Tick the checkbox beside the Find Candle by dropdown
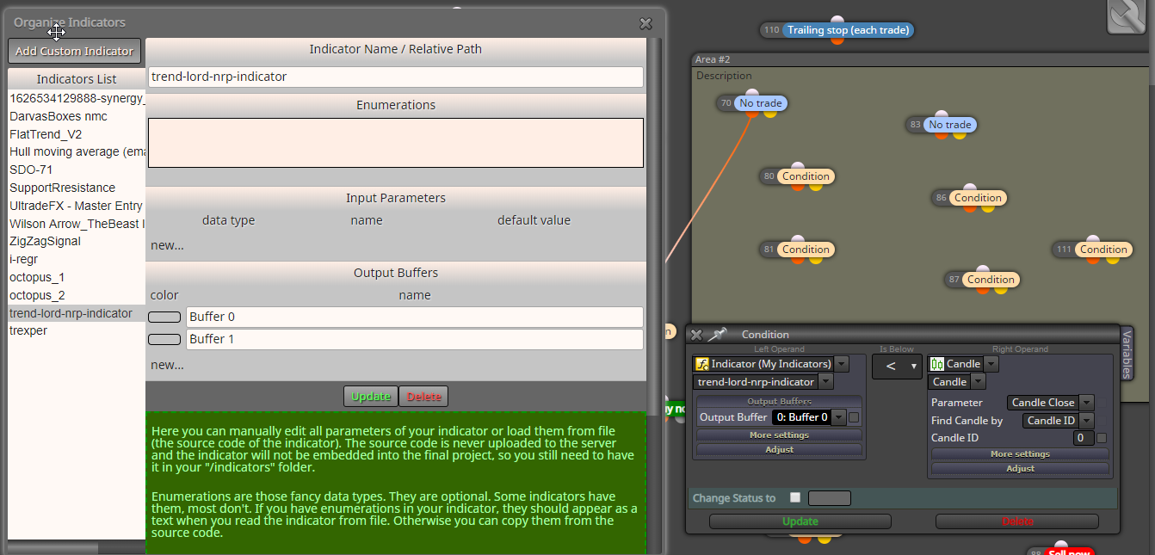This screenshot has height=555, width=1155. click(x=1102, y=421)
